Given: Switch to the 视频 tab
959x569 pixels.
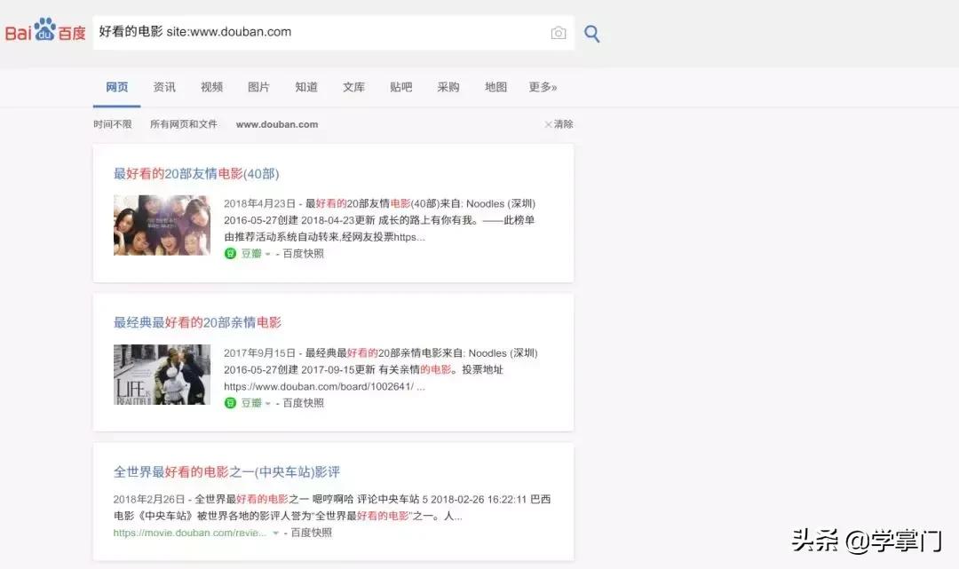Looking at the screenshot, I should pos(211,87).
